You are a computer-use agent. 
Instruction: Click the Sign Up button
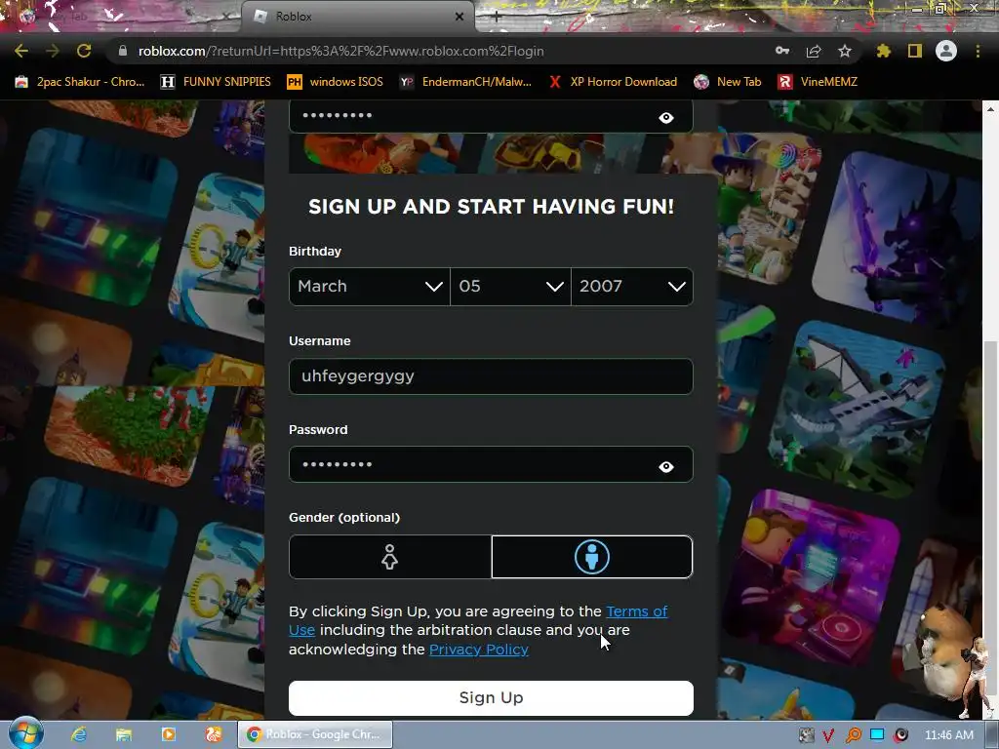(491, 698)
